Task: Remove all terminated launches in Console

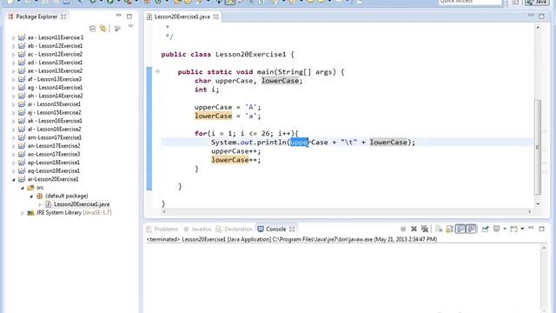Action: (x=425, y=230)
